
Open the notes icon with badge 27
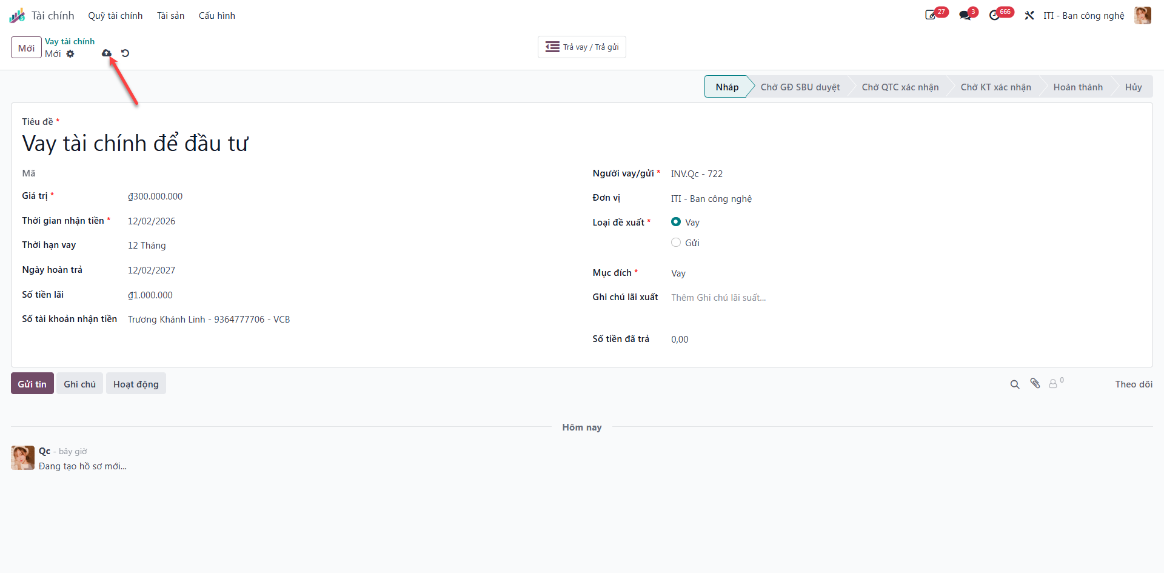(931, 15)
